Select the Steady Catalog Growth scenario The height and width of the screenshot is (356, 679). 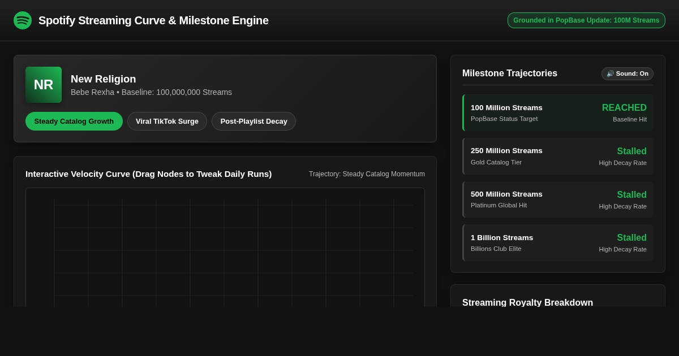coord(74,121)
